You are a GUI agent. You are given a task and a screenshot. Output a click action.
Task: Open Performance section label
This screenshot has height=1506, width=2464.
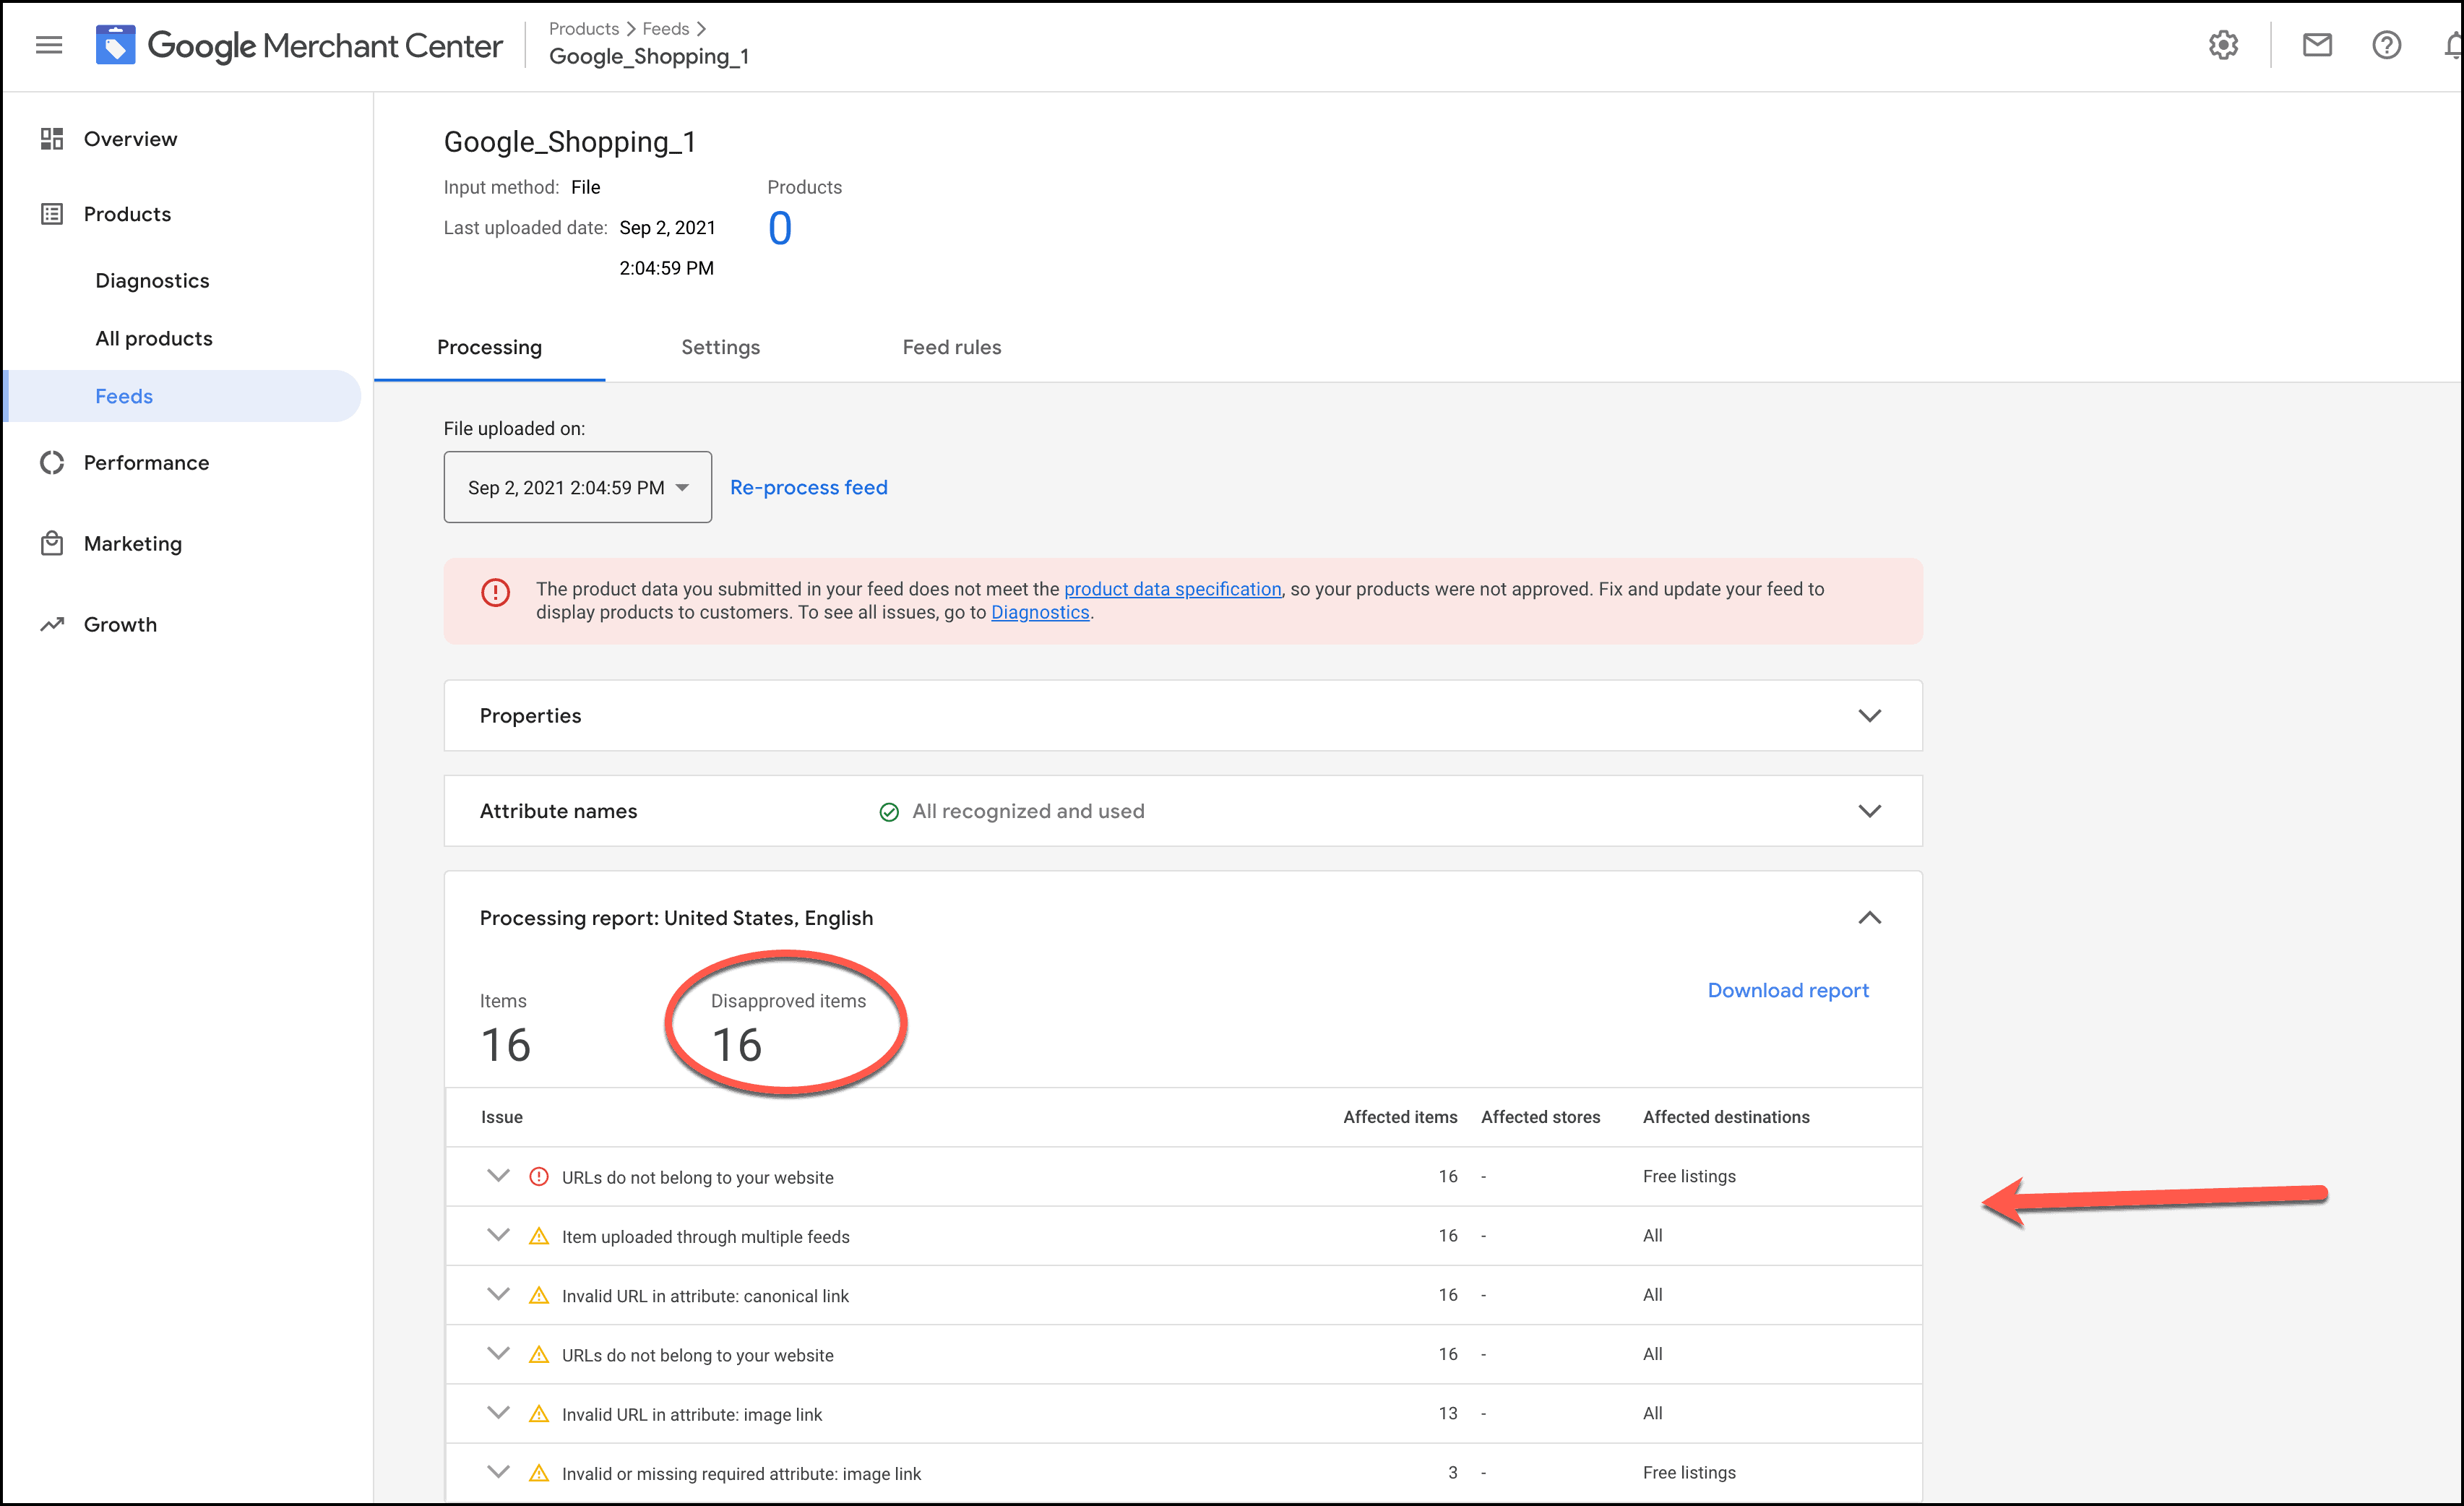pyautogui.click(x=146, y=463)
